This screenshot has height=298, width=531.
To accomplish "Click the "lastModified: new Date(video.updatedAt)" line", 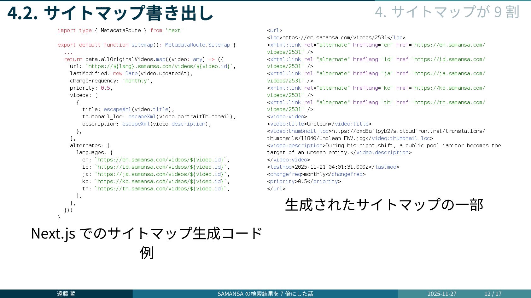I will pos(131,73).
